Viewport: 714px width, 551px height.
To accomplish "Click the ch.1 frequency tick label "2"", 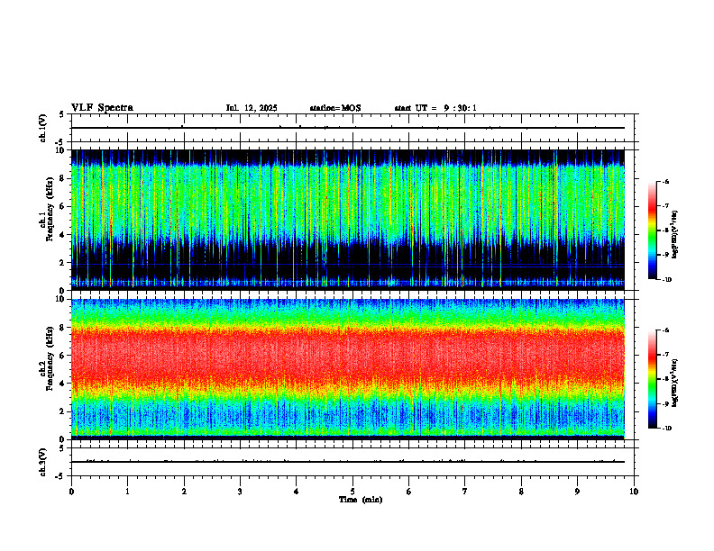I will [x=63, y=263].
